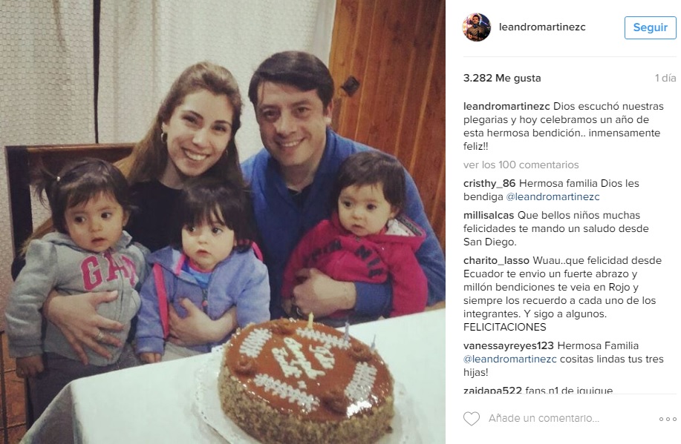Click the 1 día post timestamp

[665, 78]
